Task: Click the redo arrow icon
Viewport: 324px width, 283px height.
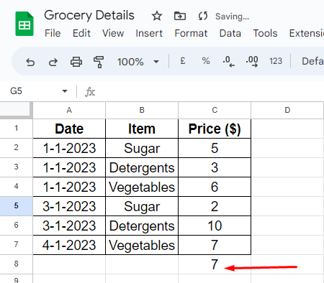Action: [53, 62]
